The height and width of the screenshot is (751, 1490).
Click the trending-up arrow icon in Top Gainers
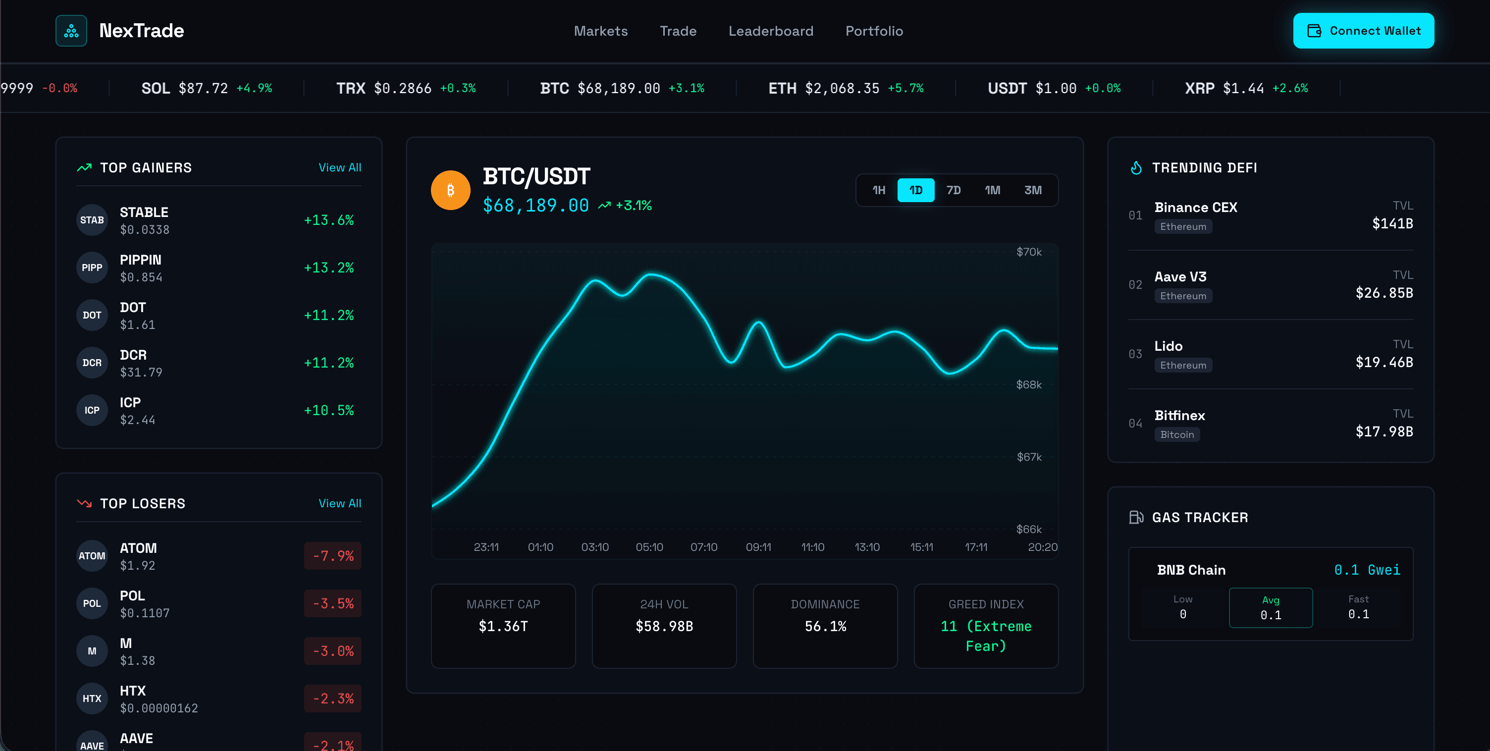[x=84, y=166]
